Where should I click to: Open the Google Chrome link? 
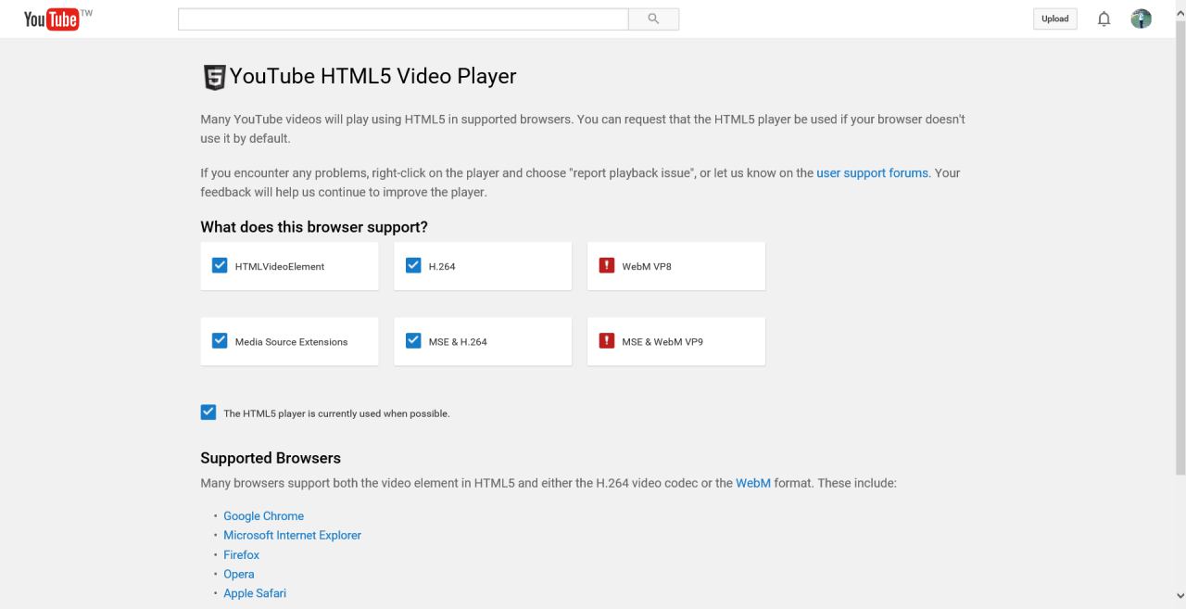tap(263, 516)
